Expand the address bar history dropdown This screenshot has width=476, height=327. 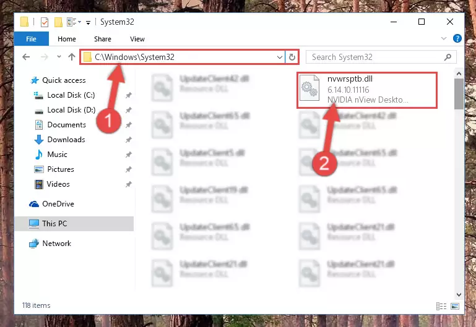pos(280,57)
